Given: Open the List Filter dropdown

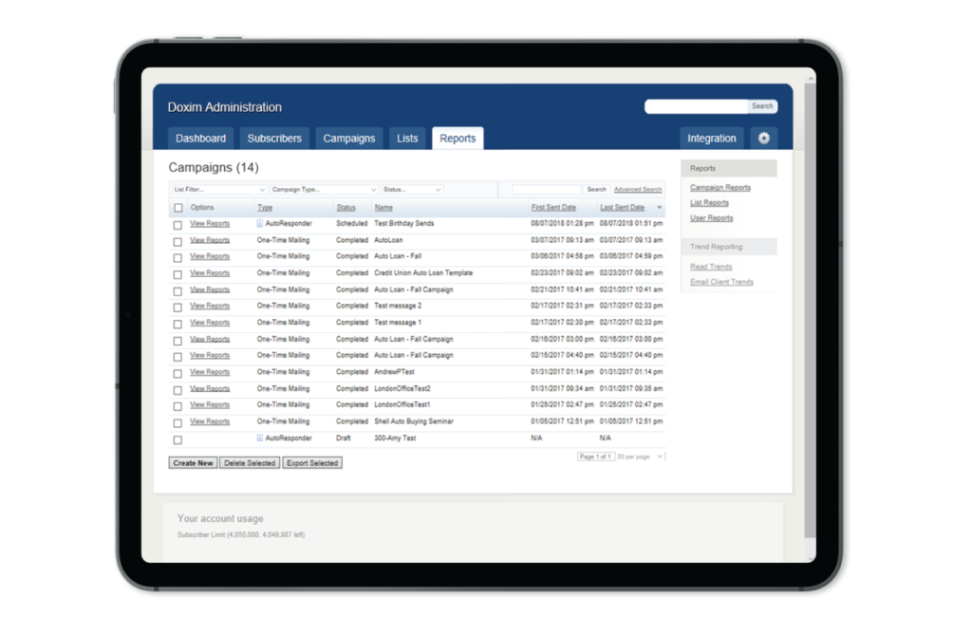Looking at the screenshot, I should (219, 189).
